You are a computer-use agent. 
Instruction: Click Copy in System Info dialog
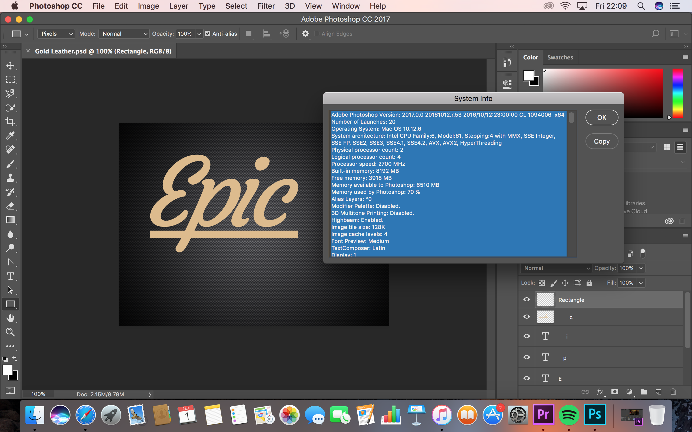point(602,141)
